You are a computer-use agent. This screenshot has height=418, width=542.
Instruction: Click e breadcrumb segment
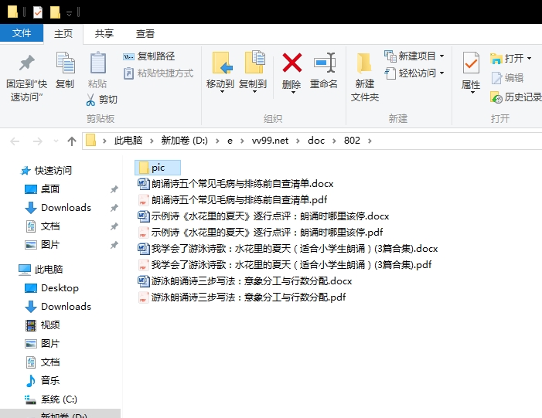[x=230, y=141]
